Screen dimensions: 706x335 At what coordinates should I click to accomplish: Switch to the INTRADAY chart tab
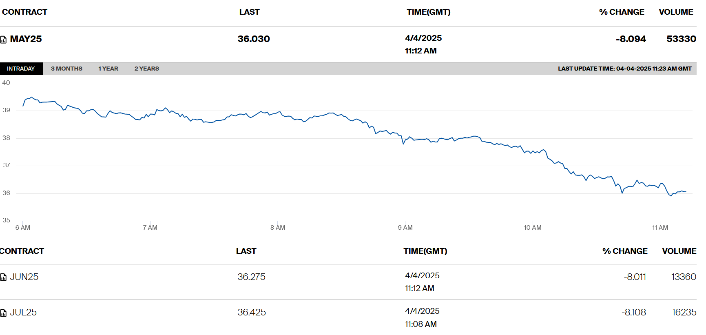click(21, 69)
